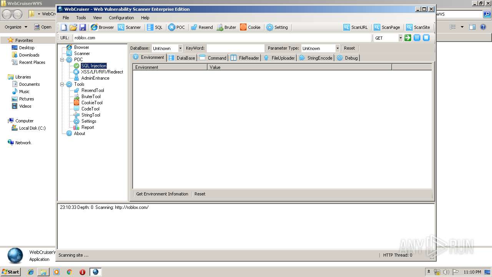The height and width of the screenshot is (277, 492).
Task: Click Reset next to Parameter Type
Action: coord(349,48)
